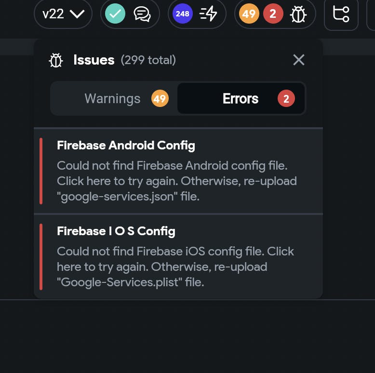The height and width of the screenshot is (373, 375).
Task: Close the Issues panel with the X
Action: [299, 60]
